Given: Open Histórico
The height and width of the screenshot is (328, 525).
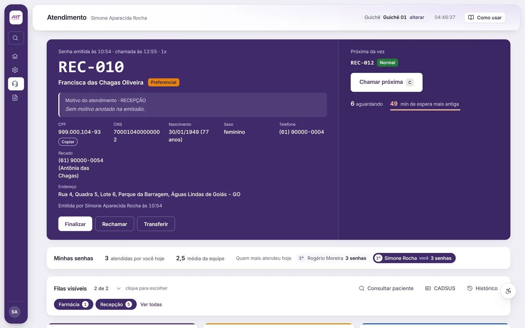Looking at the screenshot, I should point(482,288).
